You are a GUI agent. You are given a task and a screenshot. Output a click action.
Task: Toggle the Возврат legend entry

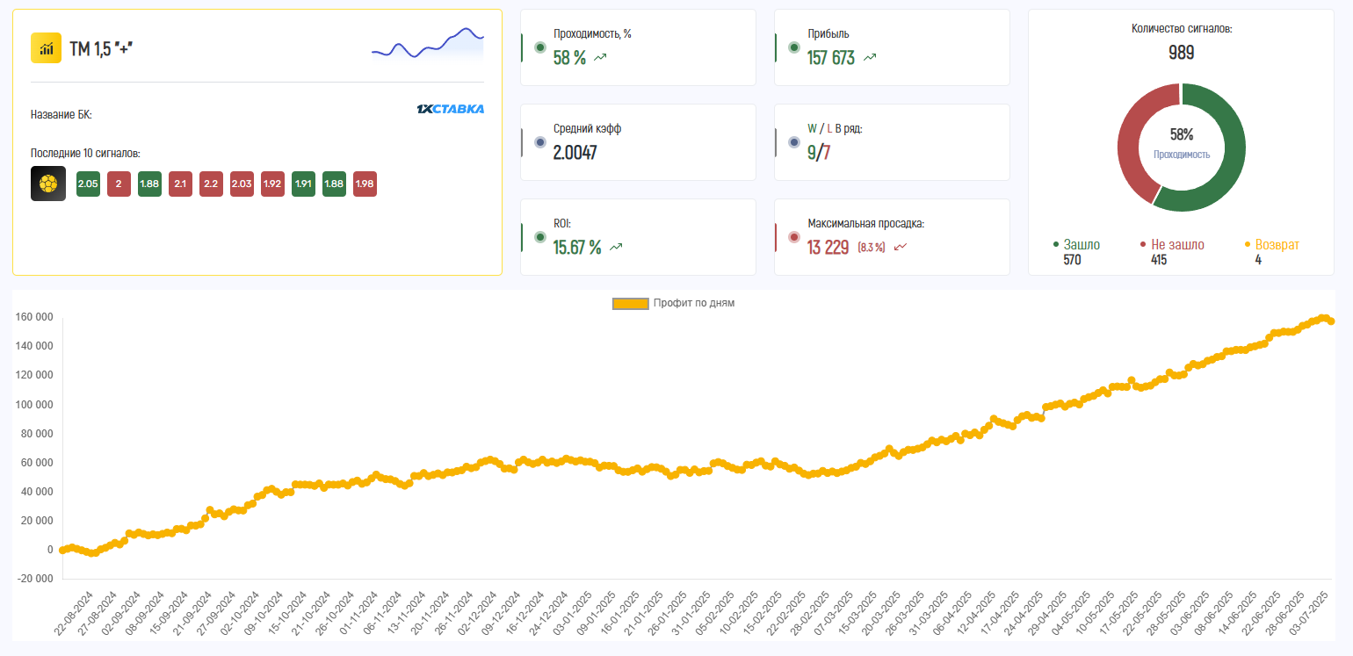point(1276,245)
